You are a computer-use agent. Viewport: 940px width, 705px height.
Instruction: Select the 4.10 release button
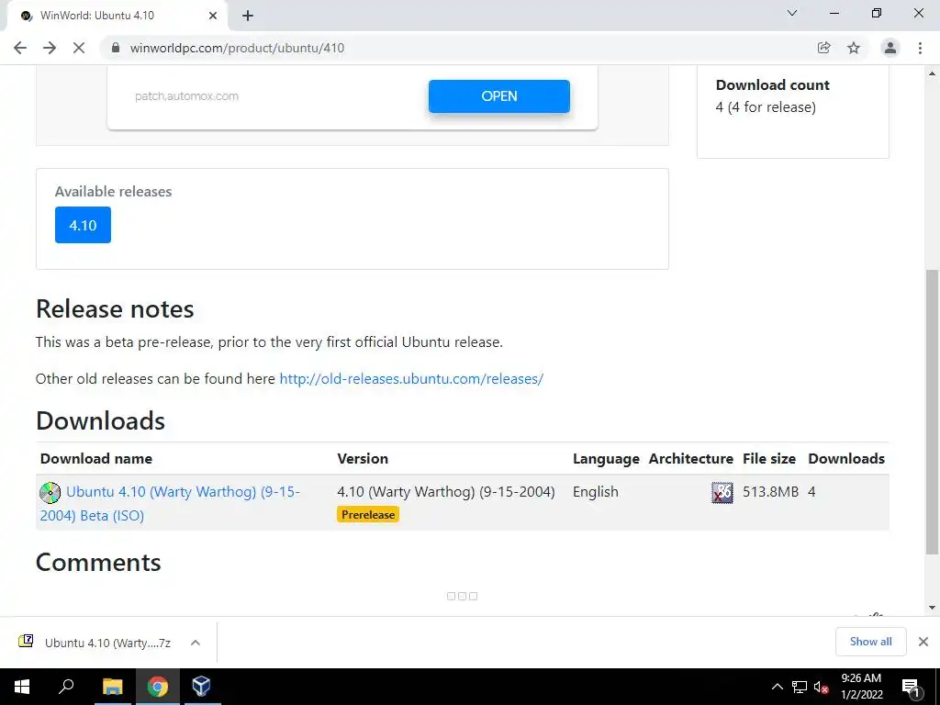coord(83,225)
